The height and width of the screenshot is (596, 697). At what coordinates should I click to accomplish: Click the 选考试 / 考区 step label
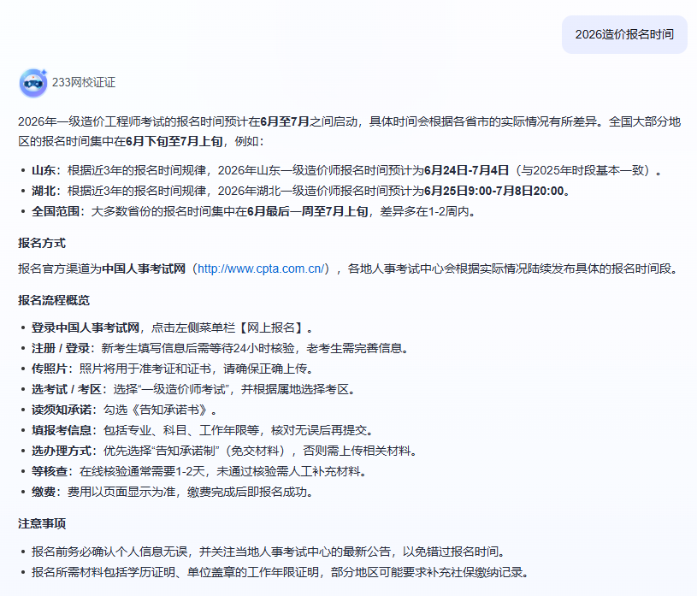coord(65,389)
